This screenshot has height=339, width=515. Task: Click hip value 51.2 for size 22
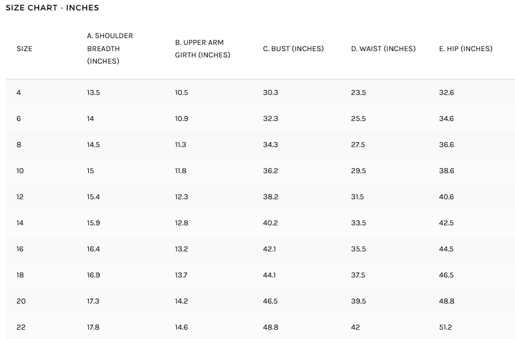coord(446,327)
